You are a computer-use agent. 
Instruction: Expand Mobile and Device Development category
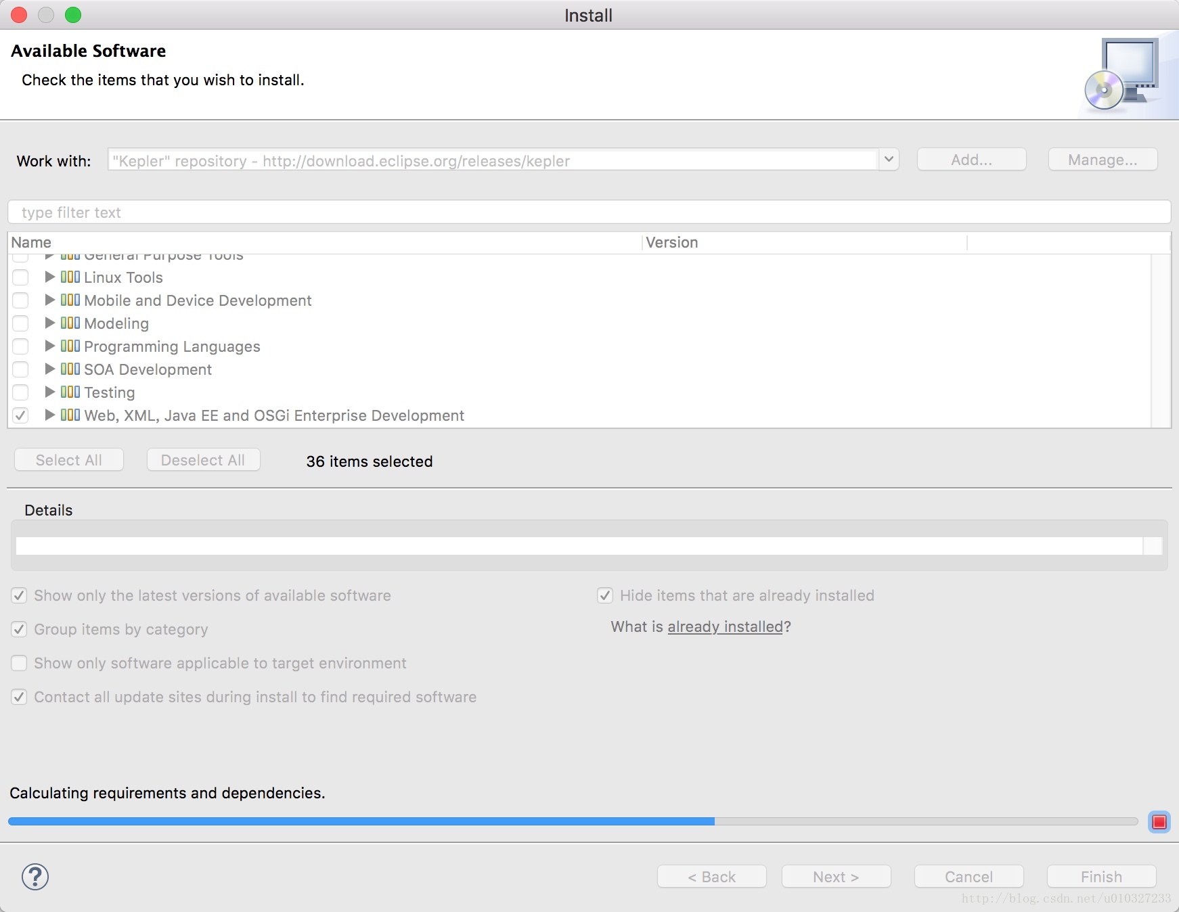tap(49, 300)
